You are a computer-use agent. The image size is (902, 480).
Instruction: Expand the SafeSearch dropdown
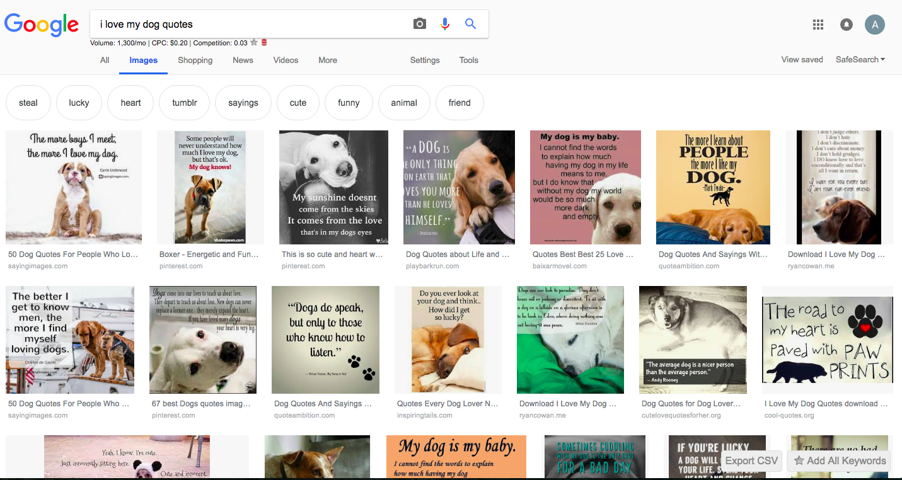[x=860, y=60]
